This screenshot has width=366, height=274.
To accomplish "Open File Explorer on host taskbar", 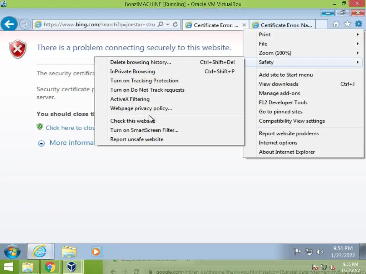I will click(28, 267).
